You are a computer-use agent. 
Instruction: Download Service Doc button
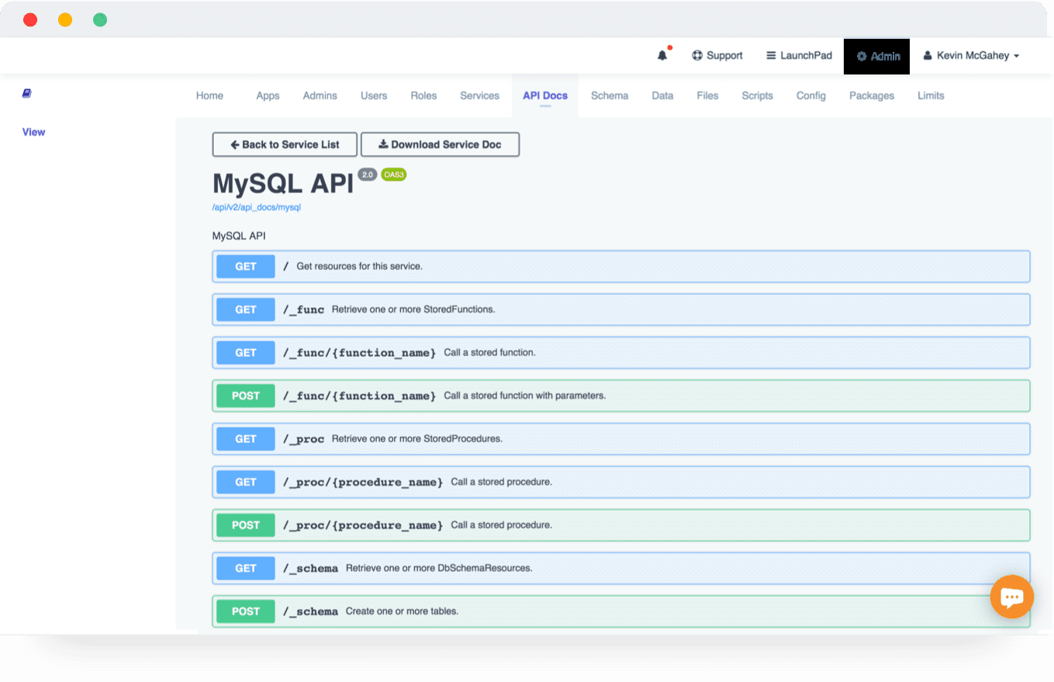[x=440, y=144]
